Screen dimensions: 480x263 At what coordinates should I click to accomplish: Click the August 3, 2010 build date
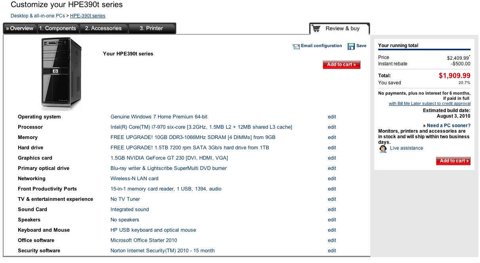(x=453, y=116)
